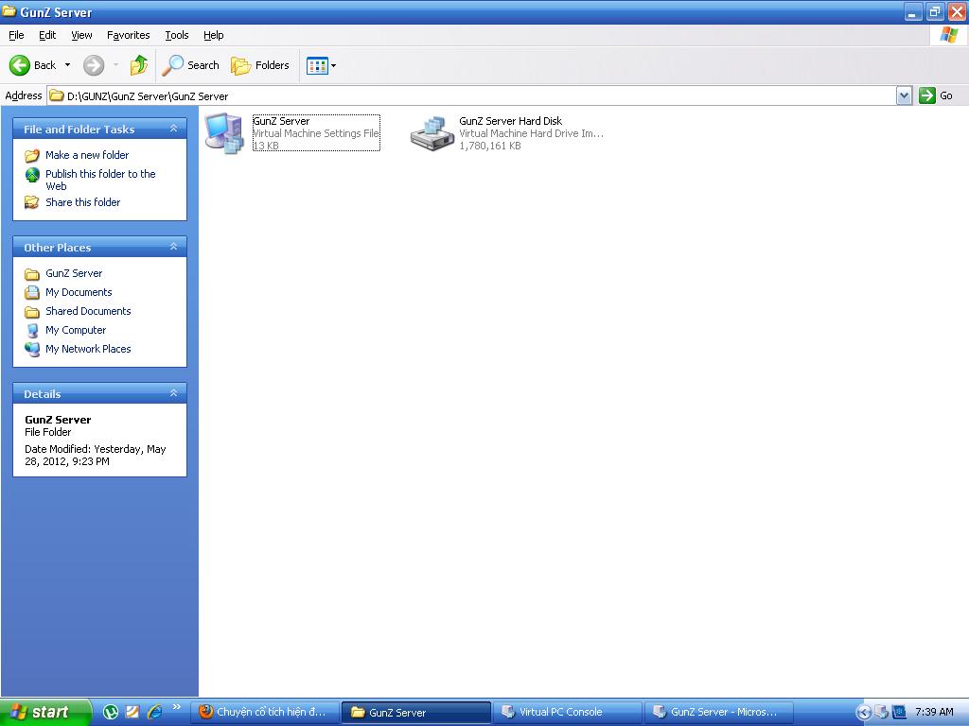This screenshot has width=969, height=726.
Task: Select the GunZ Server Hard Disk drive icon
Action: pyautogui.click(x=432, y=132)
